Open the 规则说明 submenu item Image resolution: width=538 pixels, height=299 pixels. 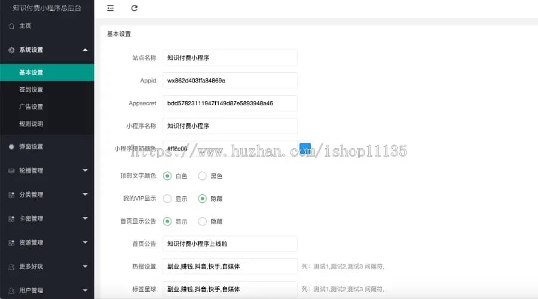[x=47, y=124]
